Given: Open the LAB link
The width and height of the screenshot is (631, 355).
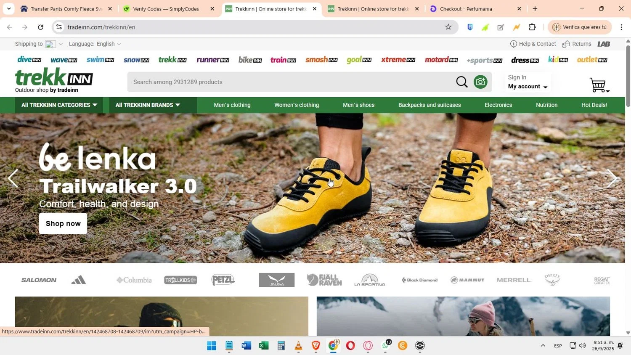Looking at the screenshot, I should (x=604, y=44).
